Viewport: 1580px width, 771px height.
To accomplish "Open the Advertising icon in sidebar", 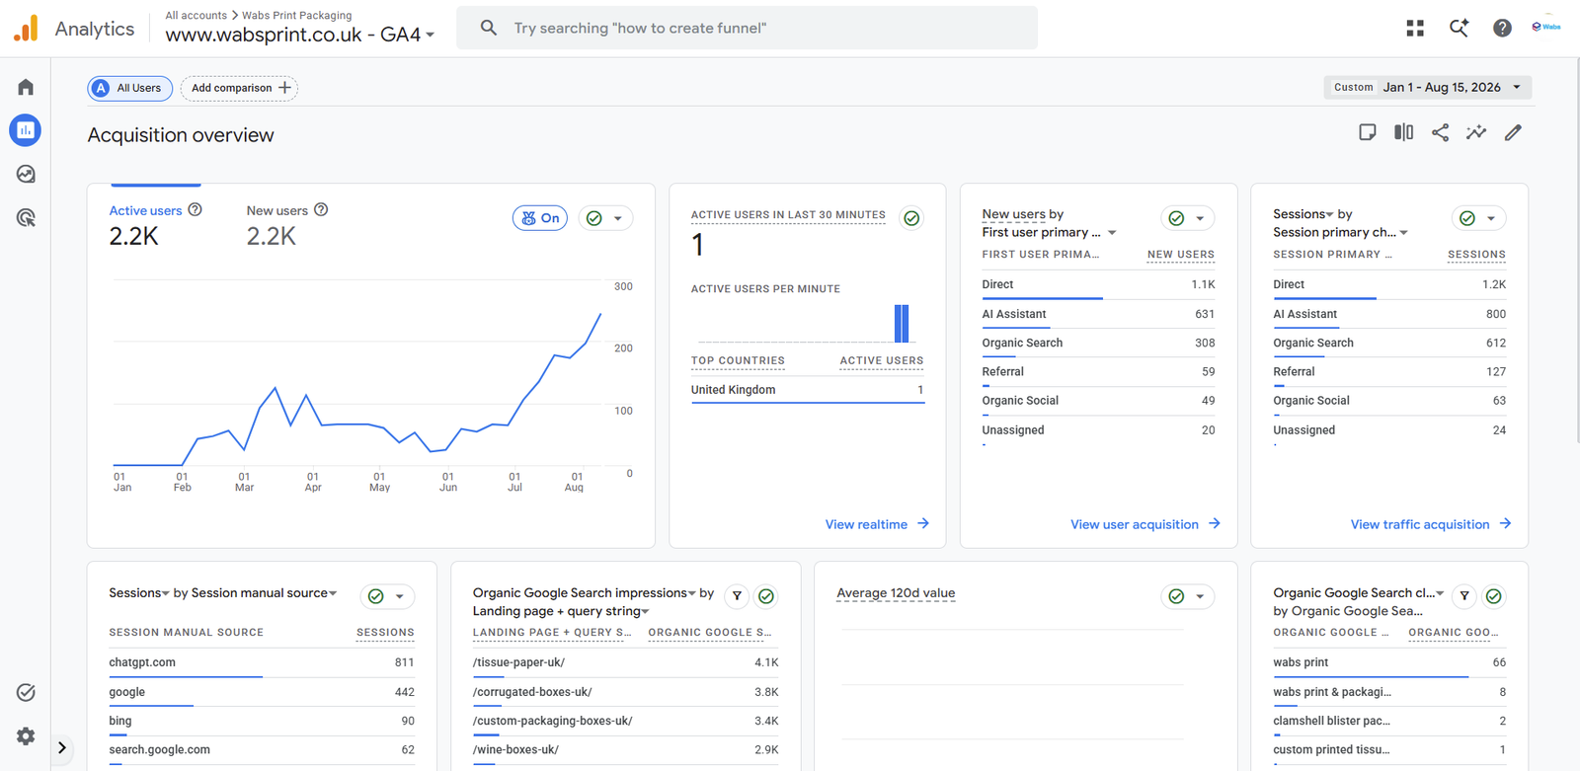I will click(26, 217).
